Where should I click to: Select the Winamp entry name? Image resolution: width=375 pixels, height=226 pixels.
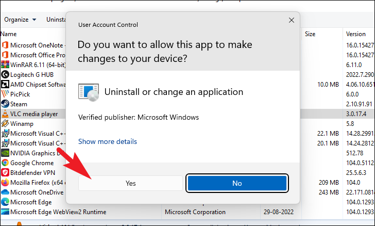22,124
